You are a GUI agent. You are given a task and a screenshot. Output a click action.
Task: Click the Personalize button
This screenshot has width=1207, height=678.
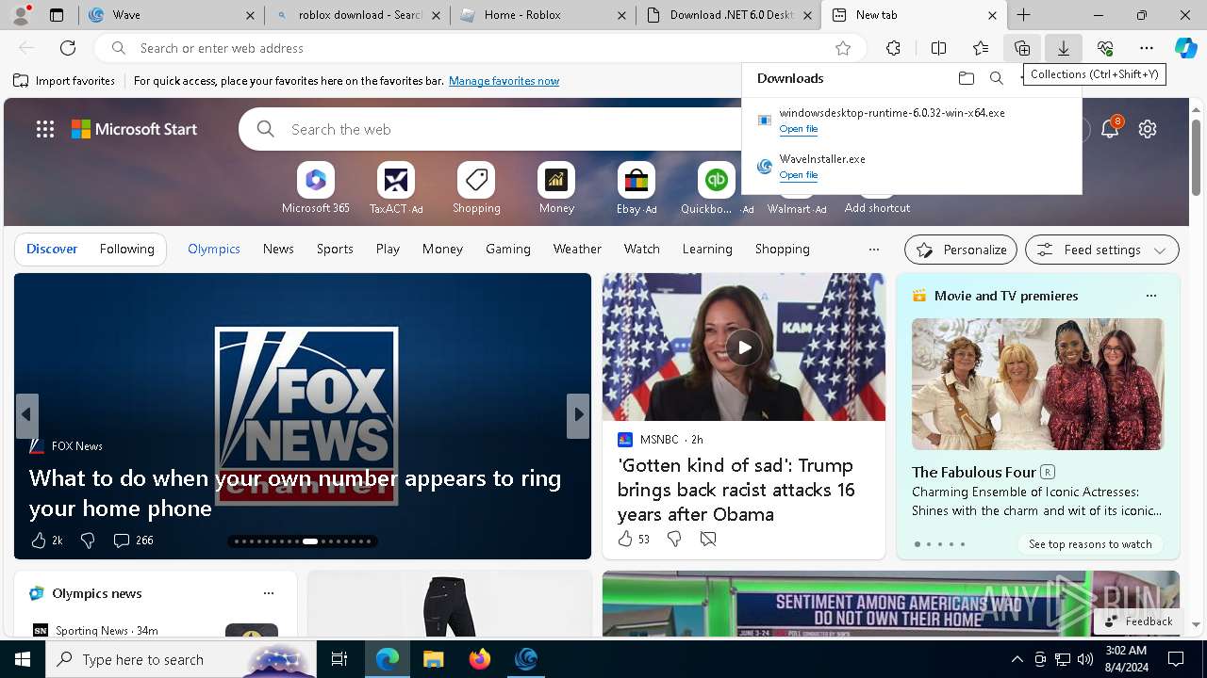(x=960, y=250)
